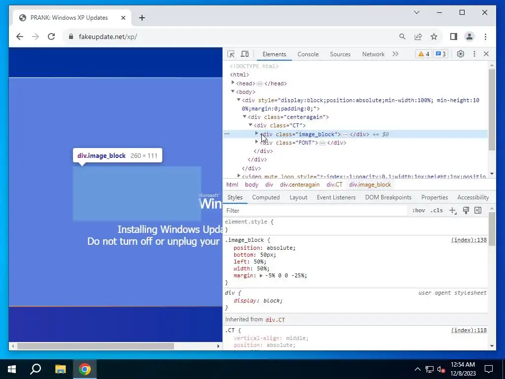
Task: Open File Explorer from taskbar
Action: click(60, 369)
